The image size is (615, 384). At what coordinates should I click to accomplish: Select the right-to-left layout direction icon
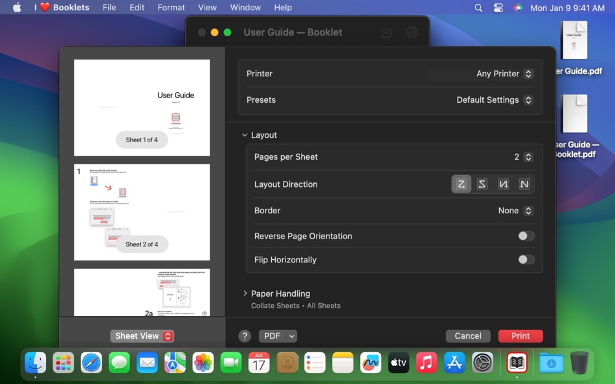[482, 184]
